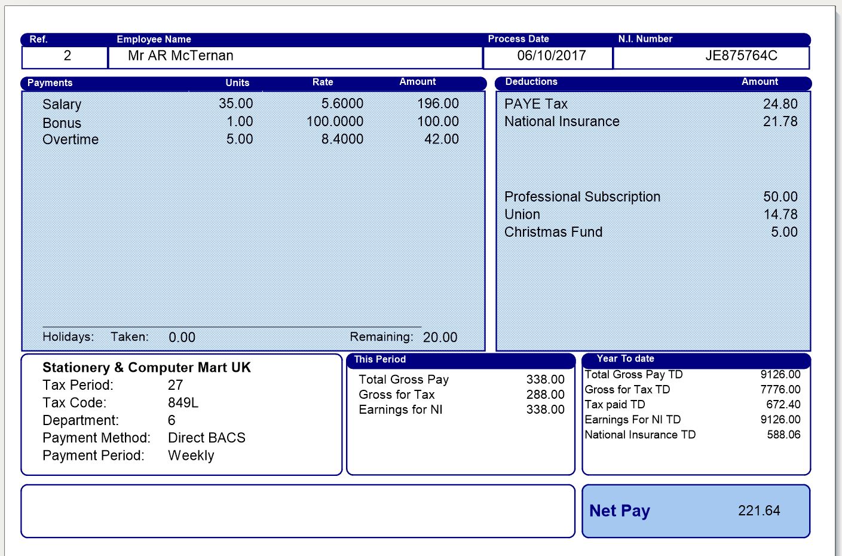Select the Total Gross Pay value 338.00

pyautogui.click(x=545, y=380)
